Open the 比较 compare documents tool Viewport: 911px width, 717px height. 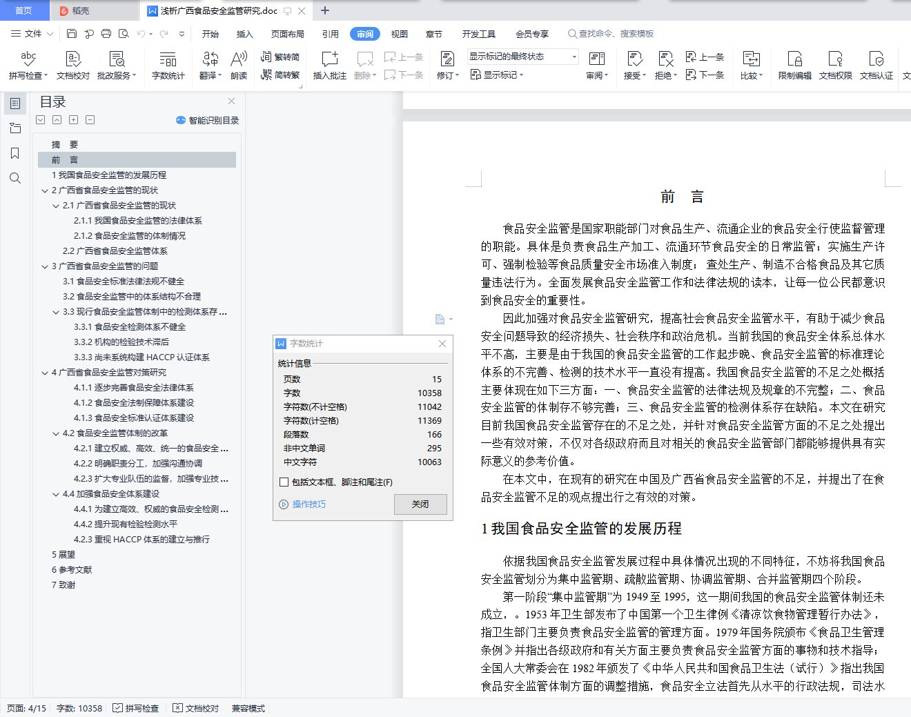pyautogui.click(x=752, y=66)
